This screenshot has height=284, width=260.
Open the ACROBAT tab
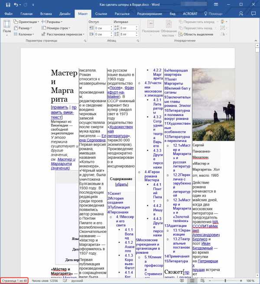click(x=190, y=13)
